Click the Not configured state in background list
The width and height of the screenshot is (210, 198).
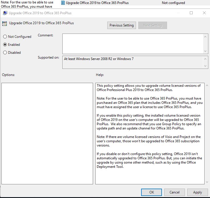[x=173, y=3]
